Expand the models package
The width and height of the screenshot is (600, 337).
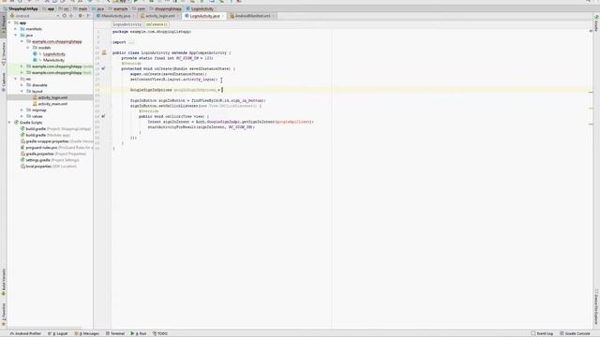pos(28,48)
